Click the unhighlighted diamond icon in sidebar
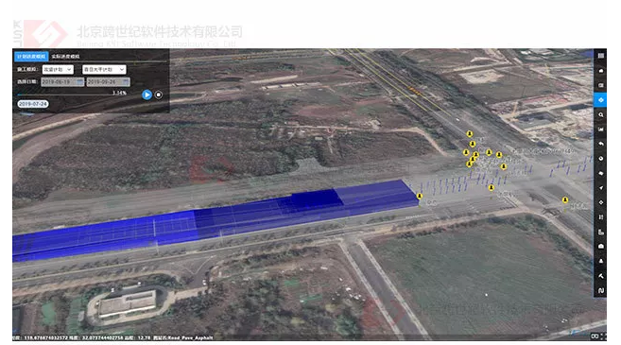This screenshot has height=345, width=621. [x=600, y=202]
